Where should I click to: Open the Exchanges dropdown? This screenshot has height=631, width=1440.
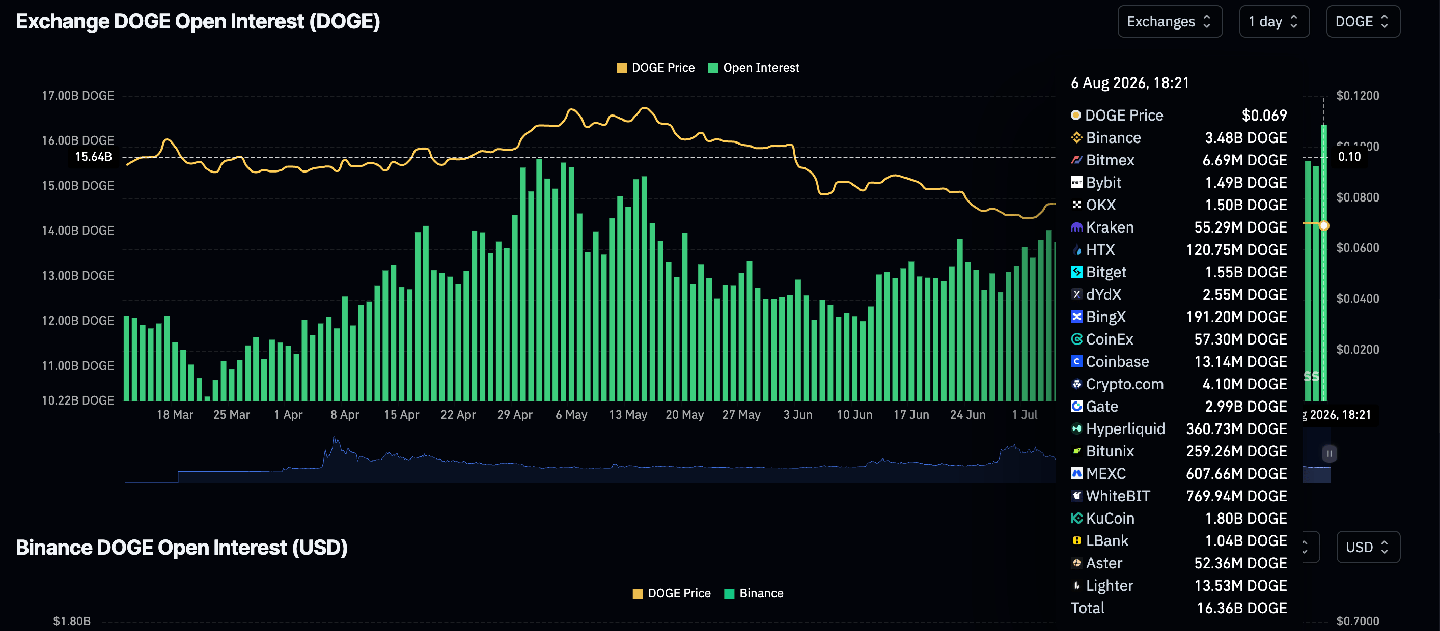(x=1170, y=22)
